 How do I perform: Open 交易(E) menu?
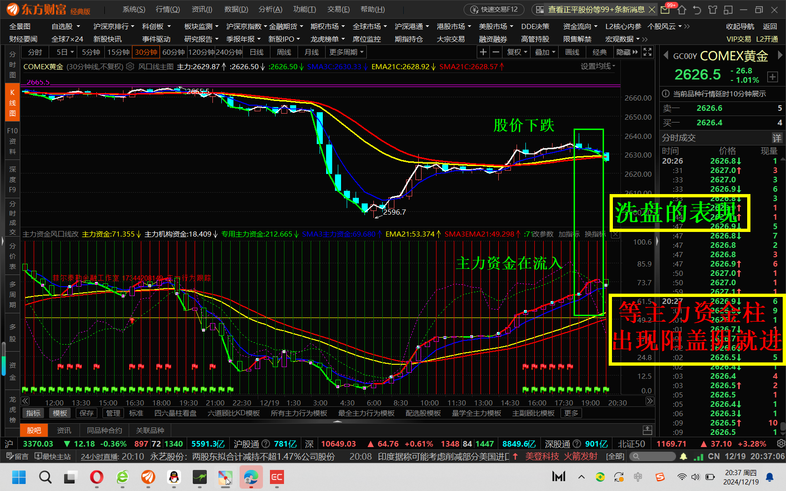click(338, 9)
